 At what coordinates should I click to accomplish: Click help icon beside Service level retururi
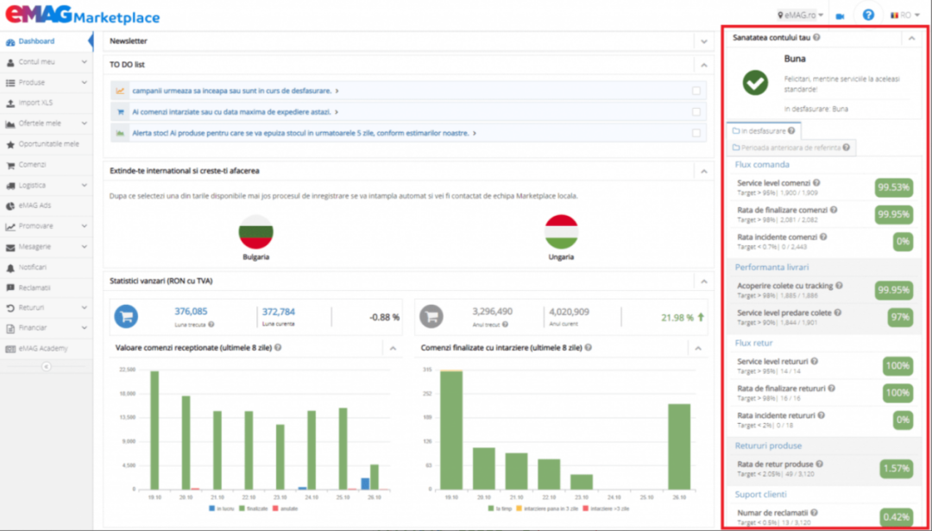(815, 361)
